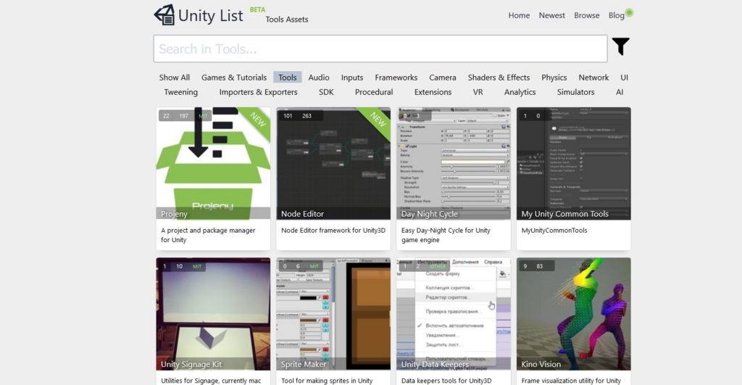Image resolution: width=742 pixels, height=385 pixels.
Task: Click the BETA label
Action: coord(257,9)
